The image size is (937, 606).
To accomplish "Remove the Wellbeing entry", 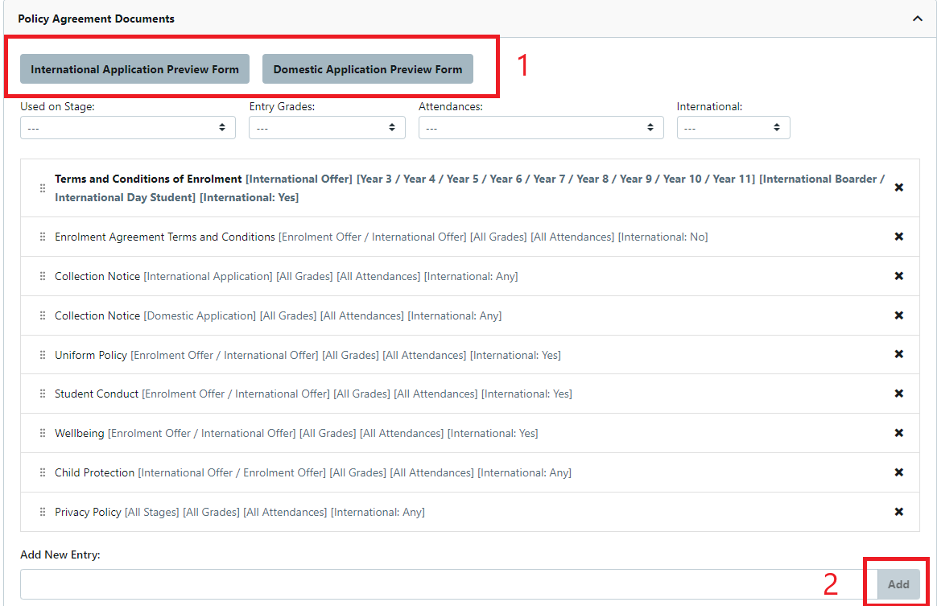I will (899, 433).
